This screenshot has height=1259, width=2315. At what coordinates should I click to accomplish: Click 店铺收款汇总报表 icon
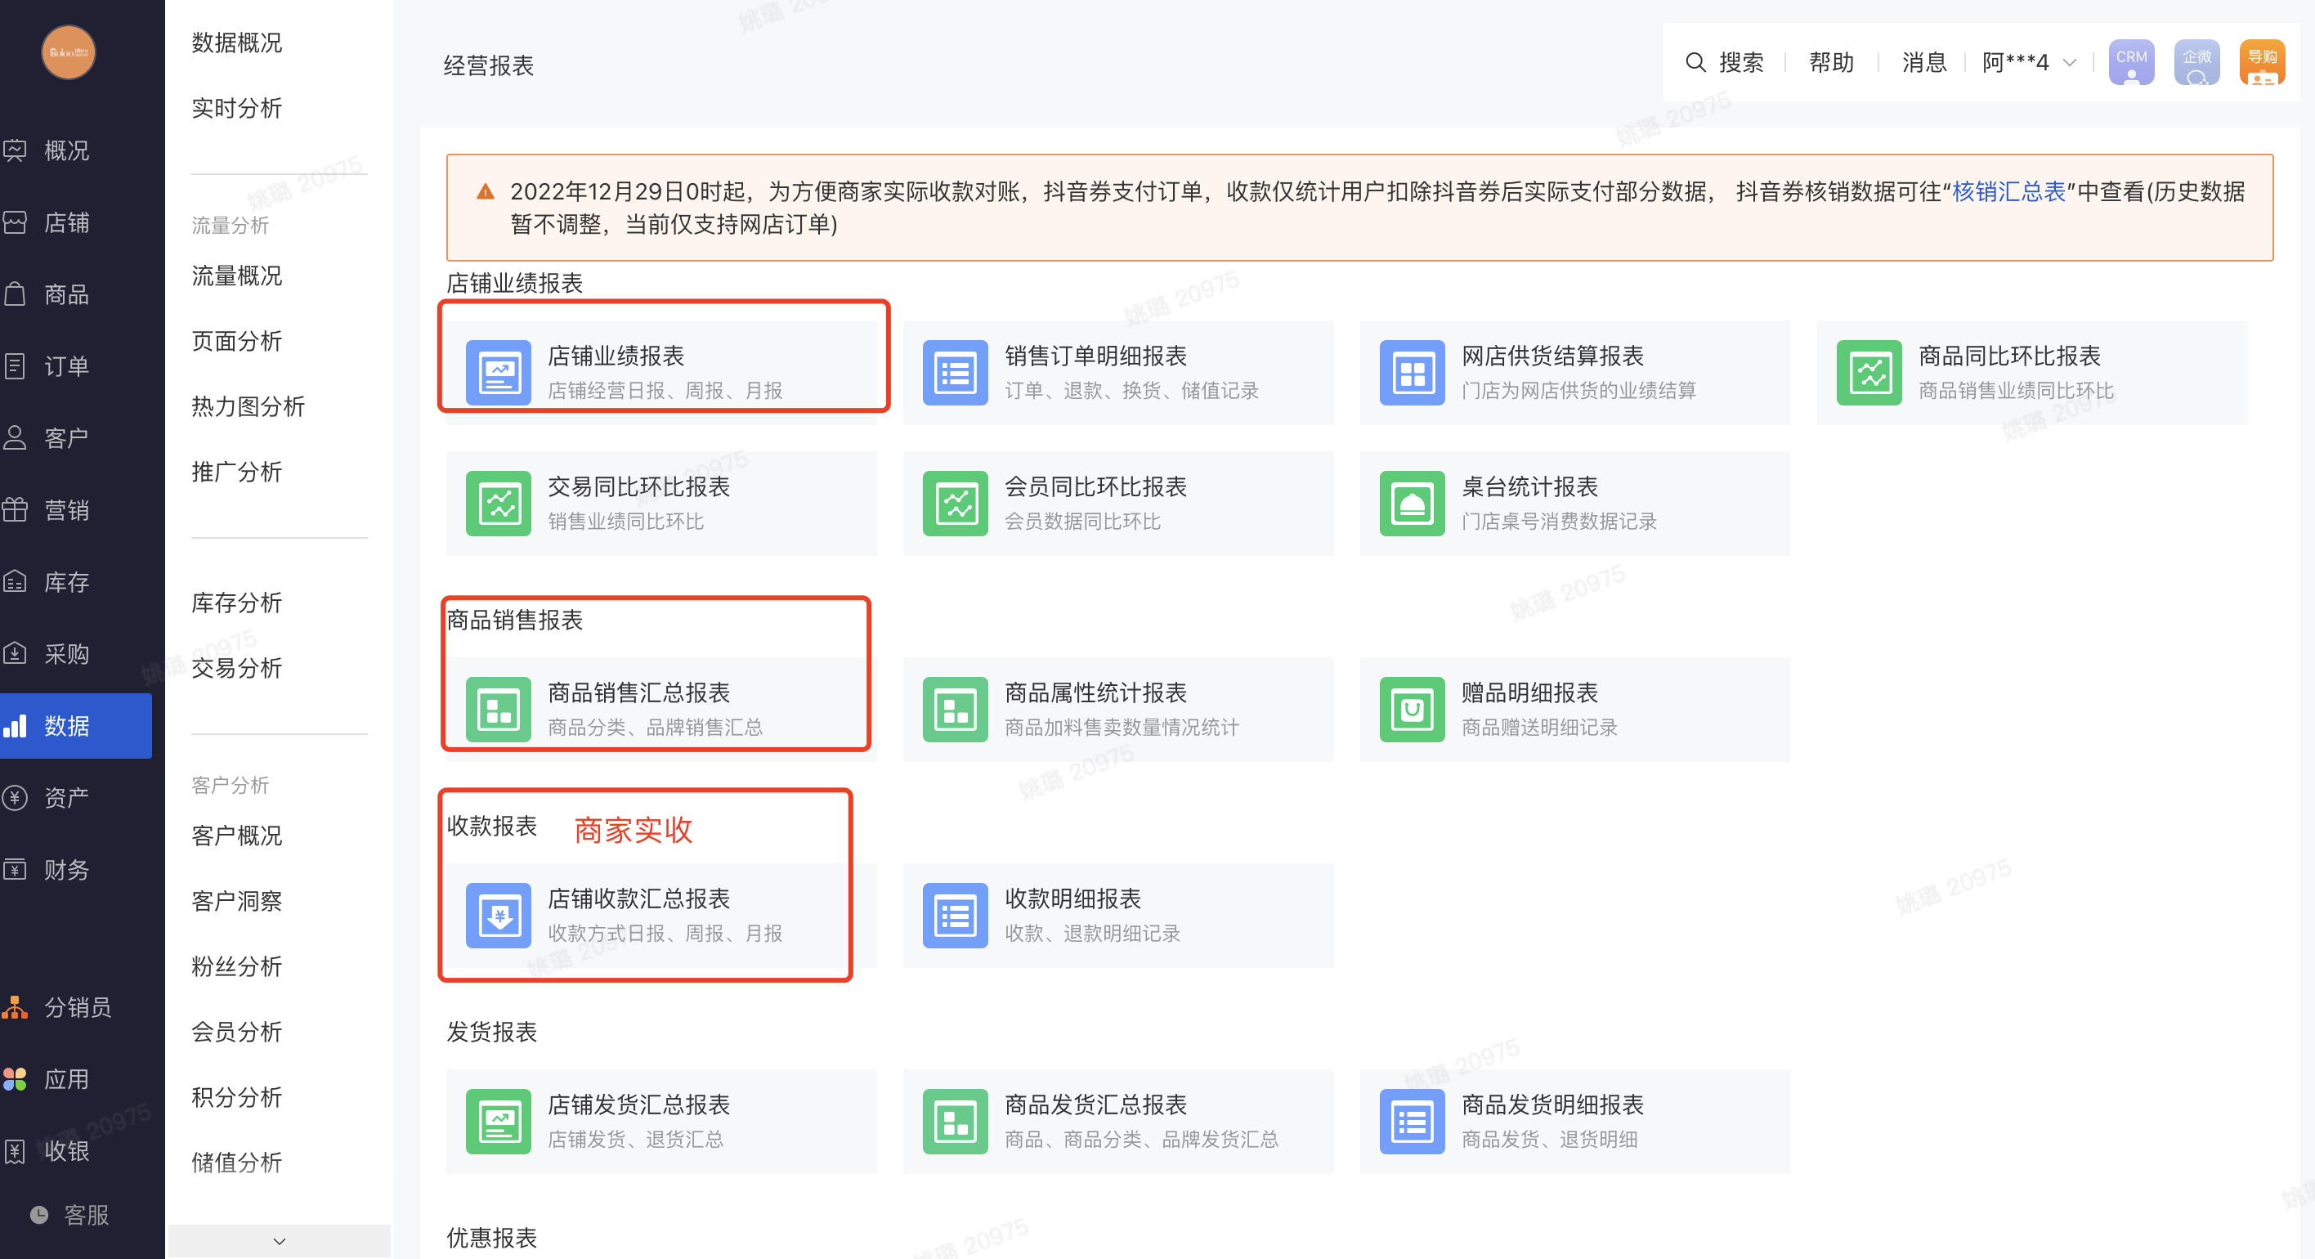tap(498, 915)
